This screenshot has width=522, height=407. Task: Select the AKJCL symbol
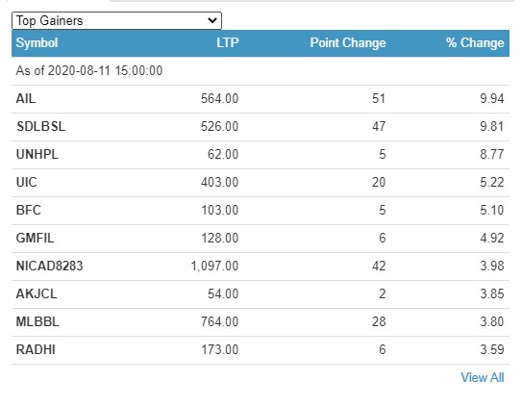click(37, 294)
